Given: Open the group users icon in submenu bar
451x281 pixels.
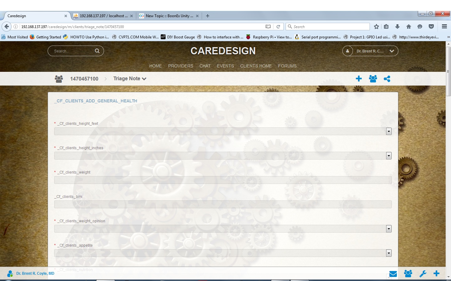Looking at the screenshot, I should tap(373, 79).
